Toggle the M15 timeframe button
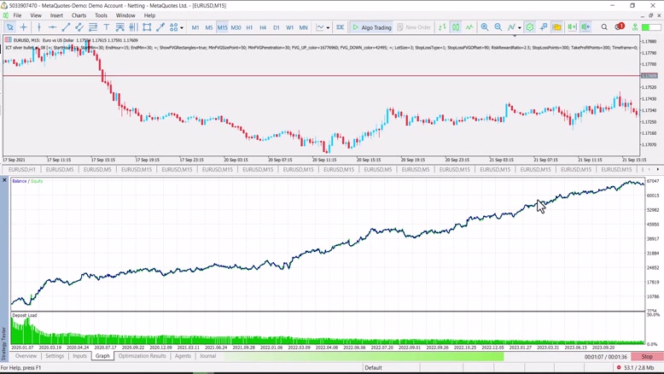The height and width of the screenshot is (374, 664). [x=222, y=27]
